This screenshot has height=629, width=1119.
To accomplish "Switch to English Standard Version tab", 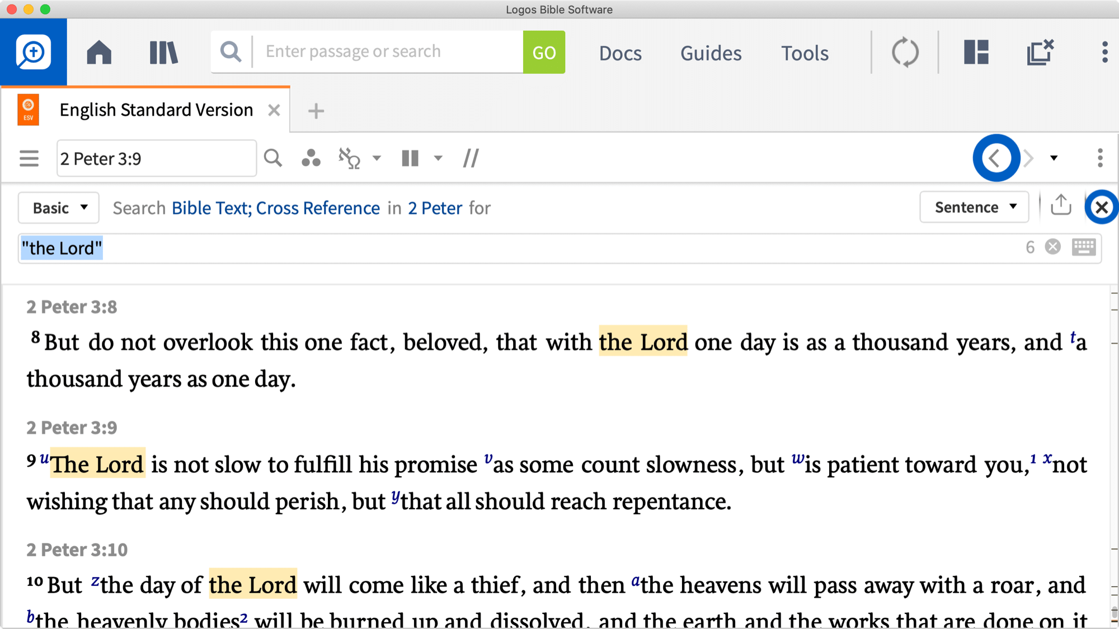I will coord(156,110).
